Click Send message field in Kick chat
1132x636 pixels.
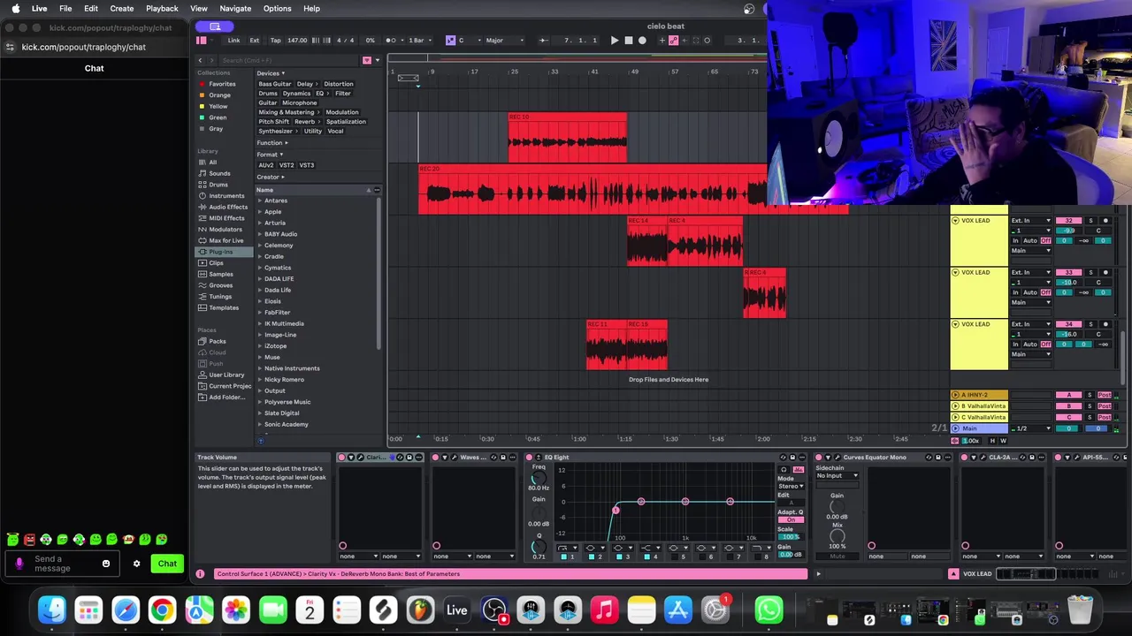[64, 564]
